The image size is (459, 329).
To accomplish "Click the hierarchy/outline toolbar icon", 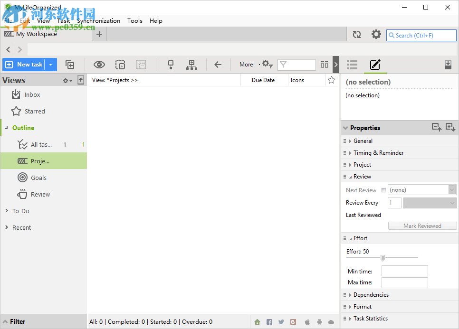I will (x=192, y=64).
